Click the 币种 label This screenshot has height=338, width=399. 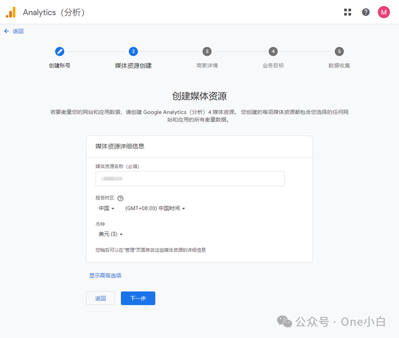100,224
